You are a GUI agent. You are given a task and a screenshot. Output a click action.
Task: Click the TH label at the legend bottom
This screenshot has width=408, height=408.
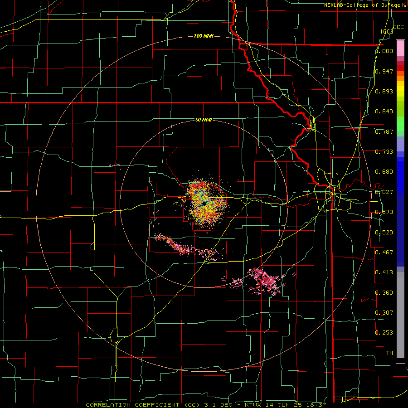[389, 353]
